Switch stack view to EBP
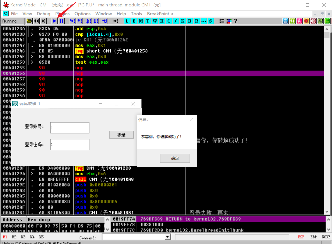Viewport: 332px width, 244px height. (314, 237)
